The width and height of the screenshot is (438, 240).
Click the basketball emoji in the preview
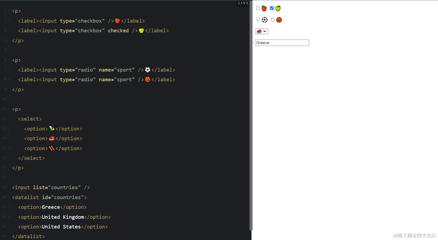point(279,20)
